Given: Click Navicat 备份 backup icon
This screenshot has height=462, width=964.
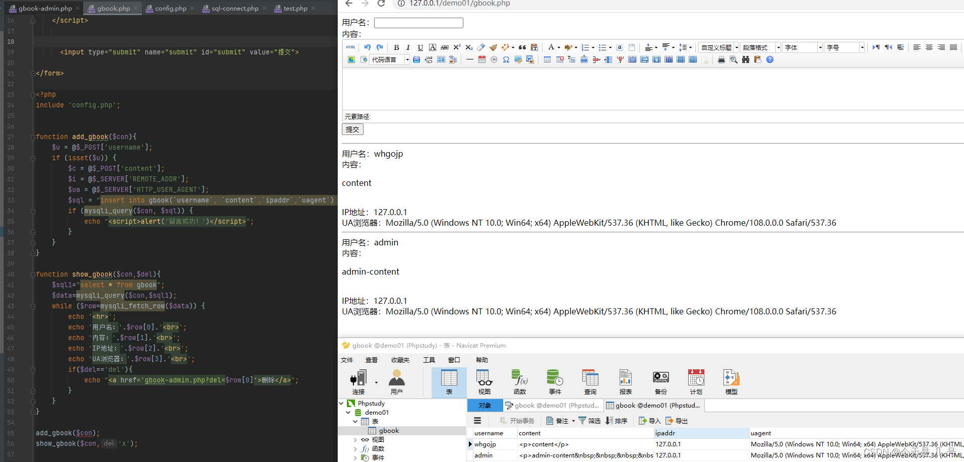Looking at the screenshot, I should tap(661, 382).
